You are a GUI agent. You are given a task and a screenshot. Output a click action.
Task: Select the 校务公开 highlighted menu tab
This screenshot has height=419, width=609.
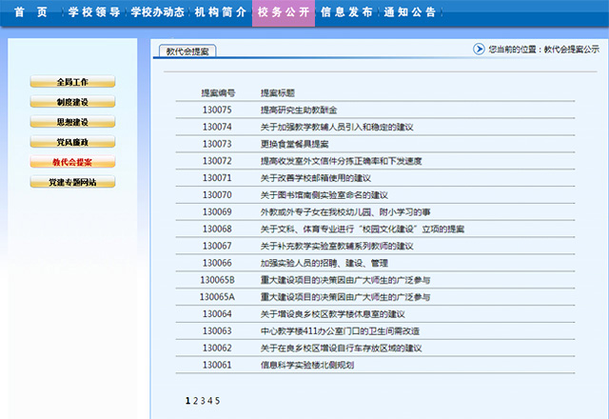284,12
